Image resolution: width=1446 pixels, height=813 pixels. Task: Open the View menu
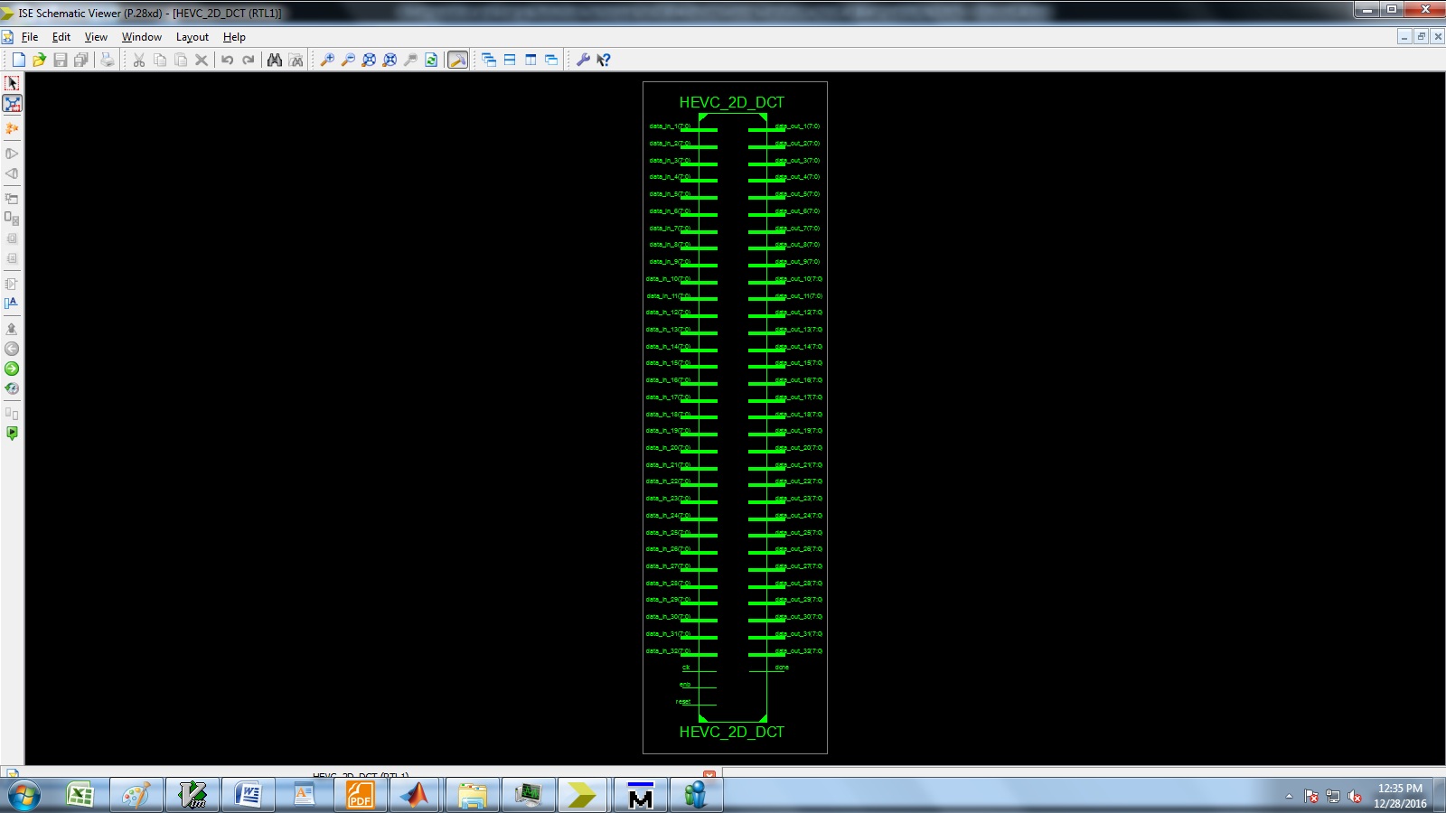(x=96, y=37)
